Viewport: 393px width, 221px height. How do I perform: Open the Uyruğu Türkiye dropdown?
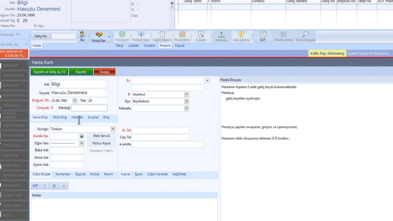(x=113, y=129)
